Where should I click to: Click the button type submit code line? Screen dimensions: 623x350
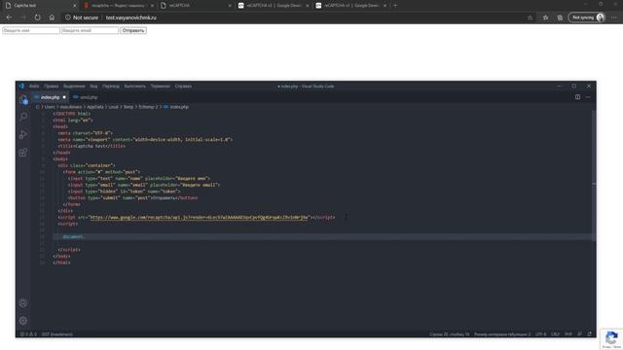(x=132, y=197)
